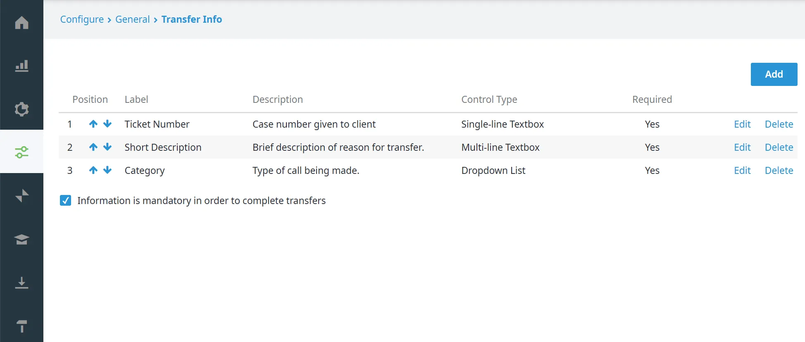Click the Category label cell
The image size is (805, 342).
coord(145,171)
